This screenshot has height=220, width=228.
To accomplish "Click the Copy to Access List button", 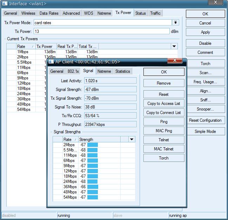I will pyautogui.click(x=163, y=104).
